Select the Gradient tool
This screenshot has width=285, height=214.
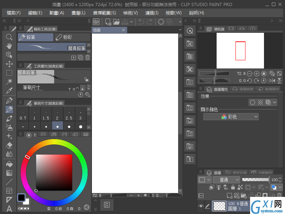click(9, 173)
